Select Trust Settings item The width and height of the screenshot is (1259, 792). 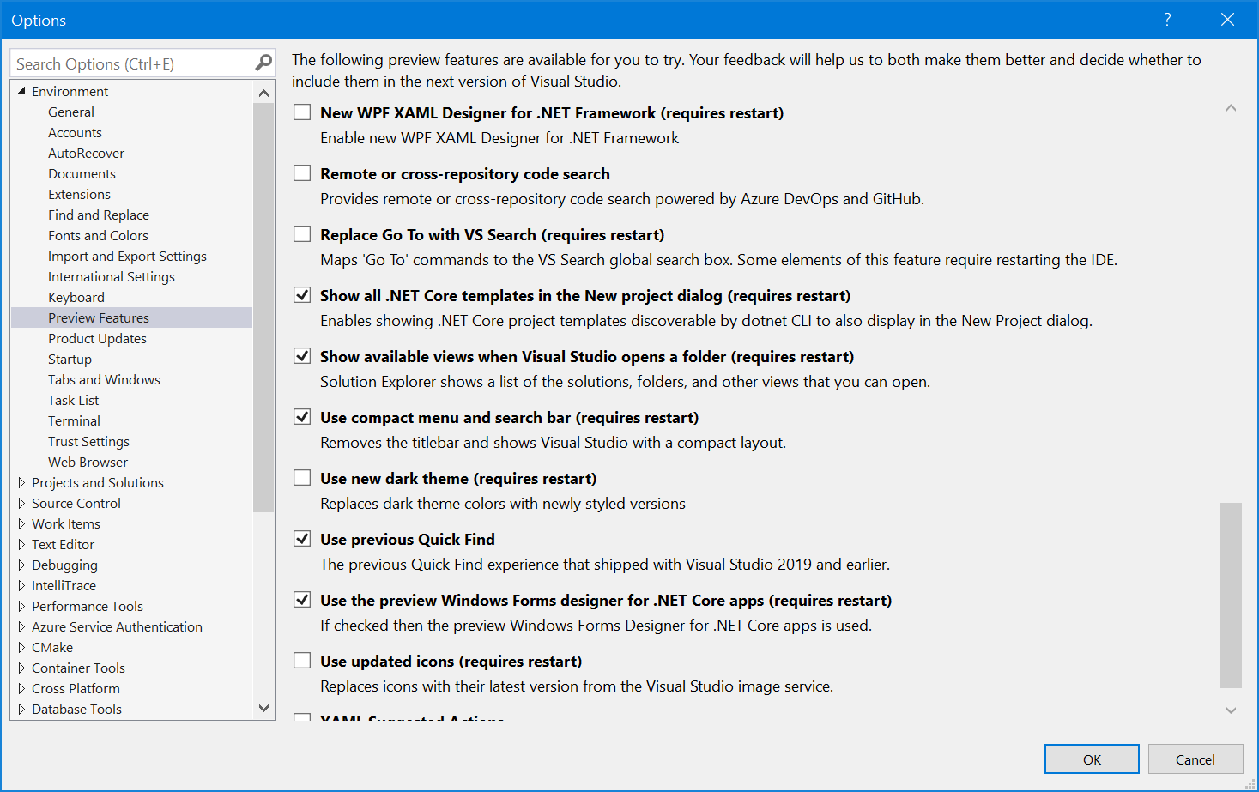point(88,441)
